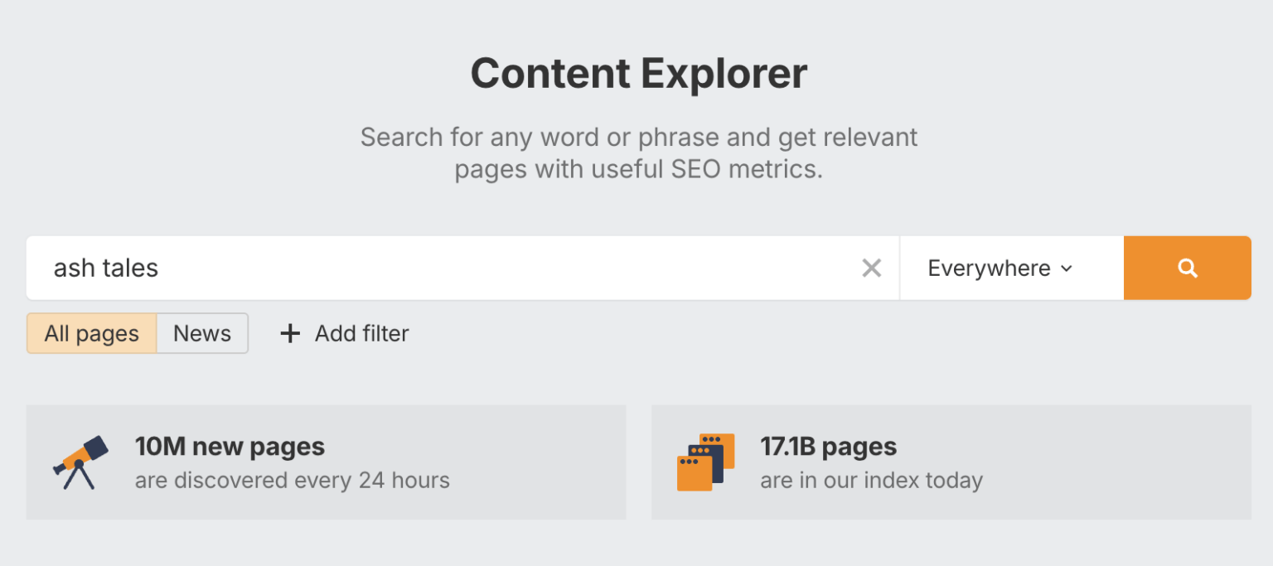The image size is (1273, 566).
Task: Click the stacked pages index icon
Action: [705, 462]
